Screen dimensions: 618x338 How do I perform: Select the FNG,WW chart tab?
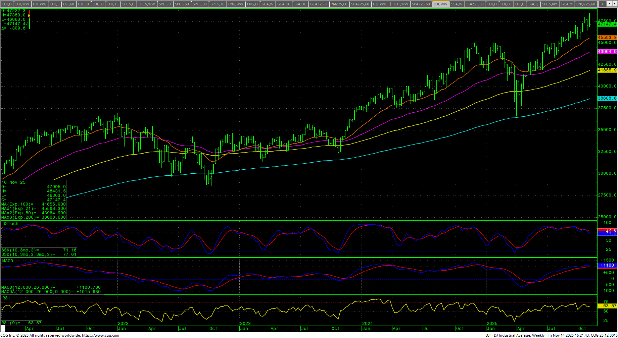[235, 4]
